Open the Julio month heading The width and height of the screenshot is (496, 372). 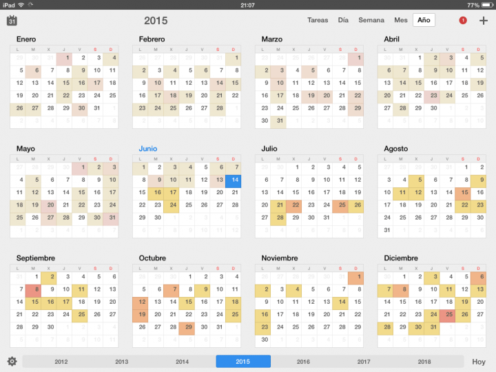(269, 149)
